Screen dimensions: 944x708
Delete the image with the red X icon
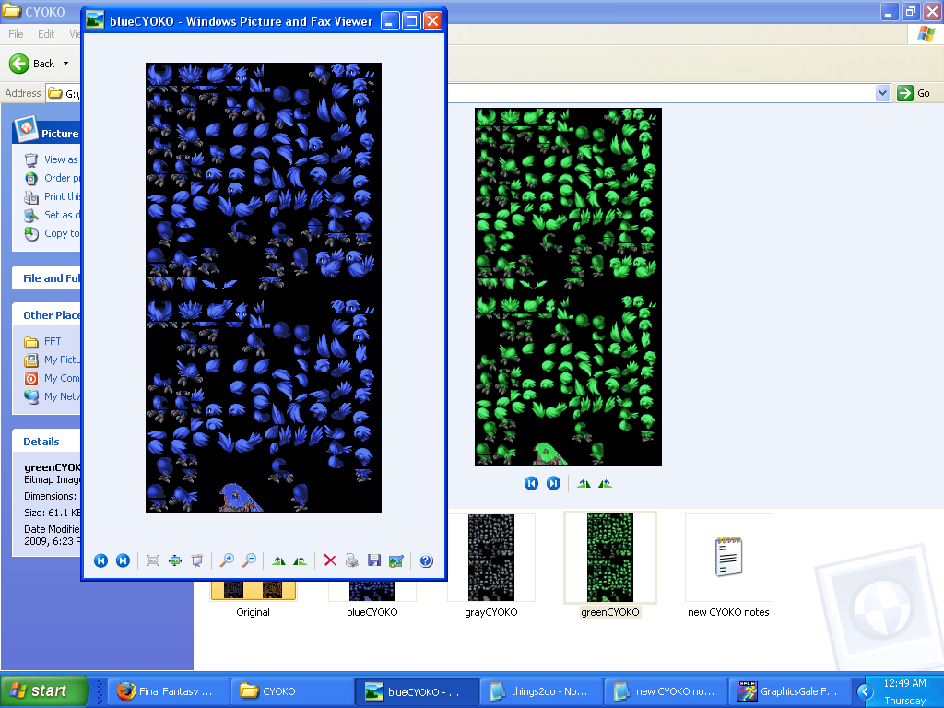330,561
